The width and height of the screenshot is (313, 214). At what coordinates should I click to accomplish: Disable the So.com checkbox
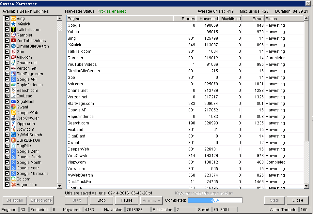(8, 179)
